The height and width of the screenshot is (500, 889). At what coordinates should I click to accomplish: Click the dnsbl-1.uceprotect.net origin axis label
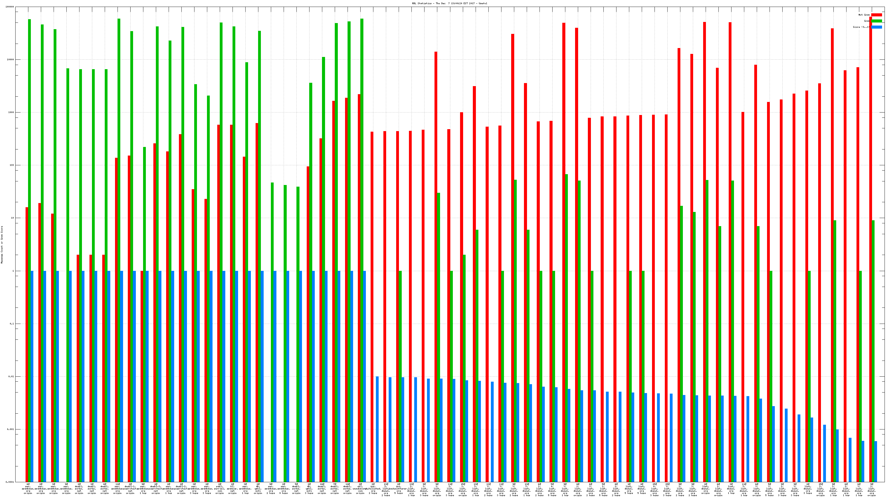coord(130,489)
